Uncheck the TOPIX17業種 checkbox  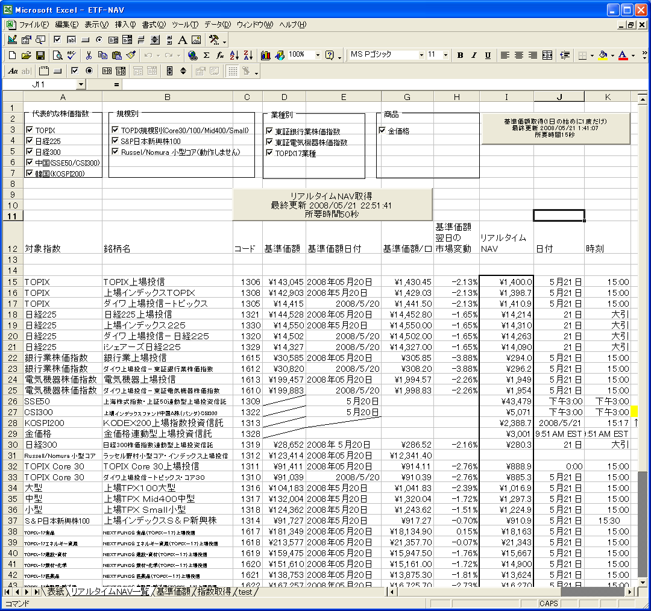click(269, 153)
